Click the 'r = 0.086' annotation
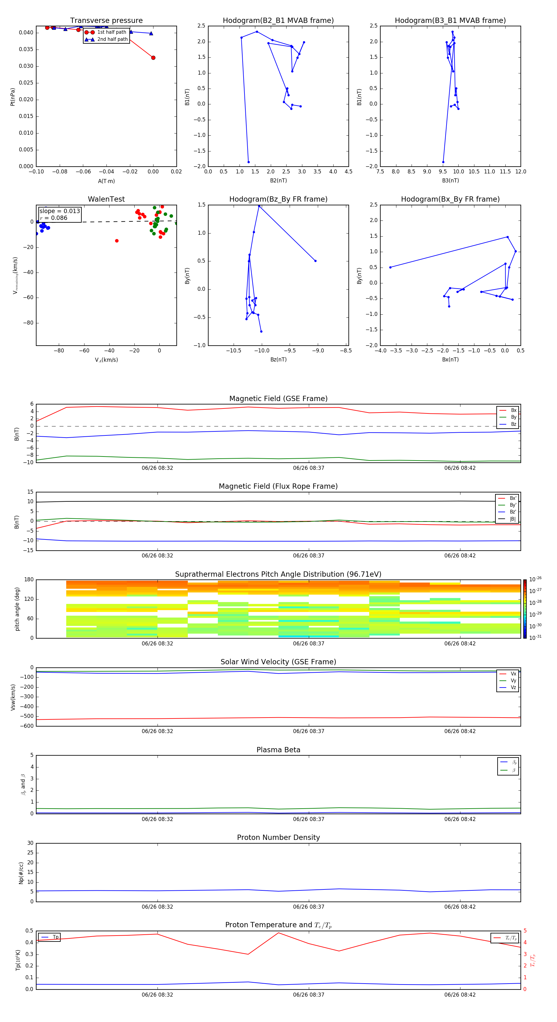Screen dimensions: 557x1022 point(54,218)
